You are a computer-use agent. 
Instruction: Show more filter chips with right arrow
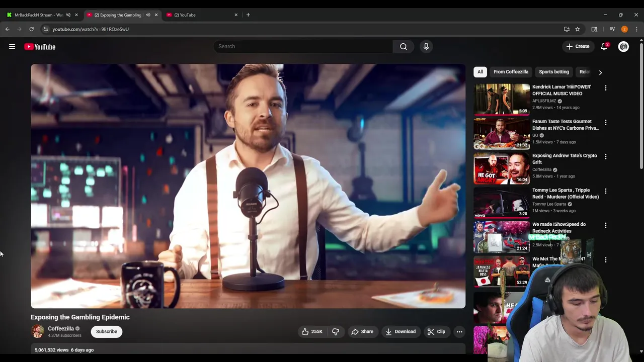(600, 72)
